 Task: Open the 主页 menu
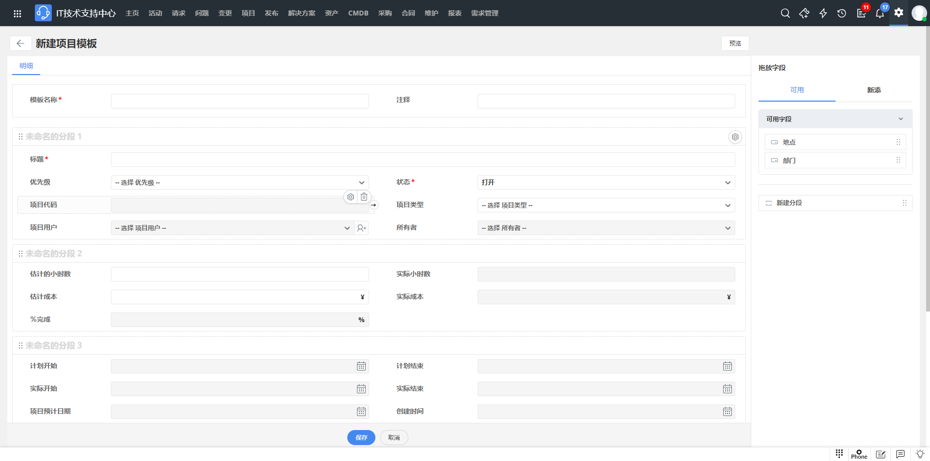[x=132, y=13]
